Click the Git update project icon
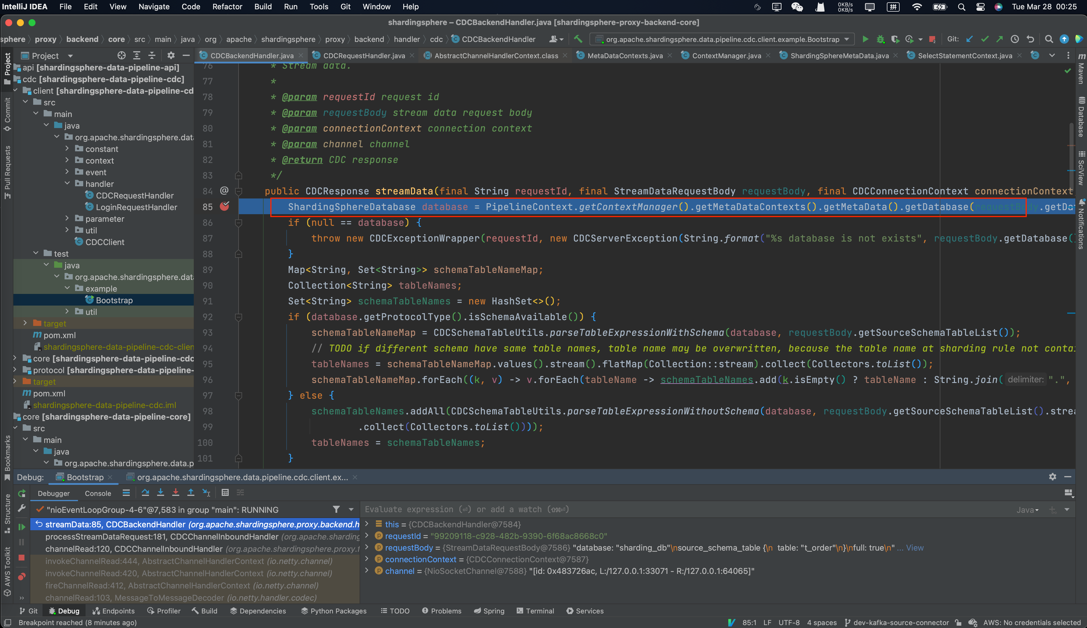The image size is (1087, 628). 970,39
